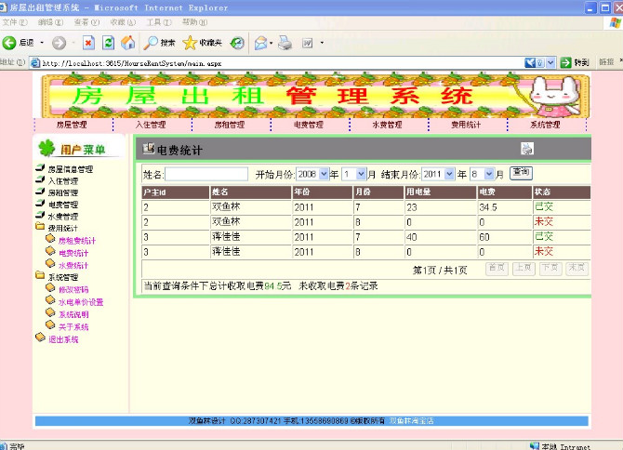
Task: Click the Edit document toolbar icon
Action: click(x=308, y=43)
